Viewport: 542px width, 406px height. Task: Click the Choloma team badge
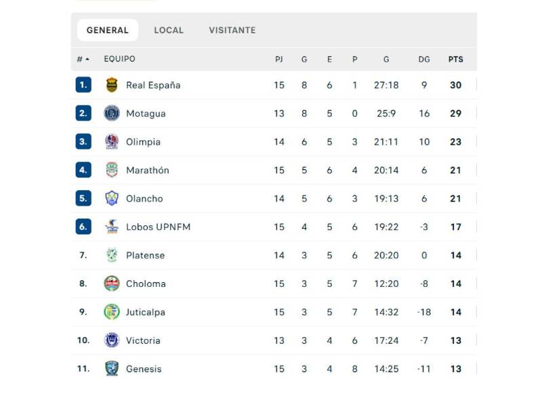[x=112, y=284]
